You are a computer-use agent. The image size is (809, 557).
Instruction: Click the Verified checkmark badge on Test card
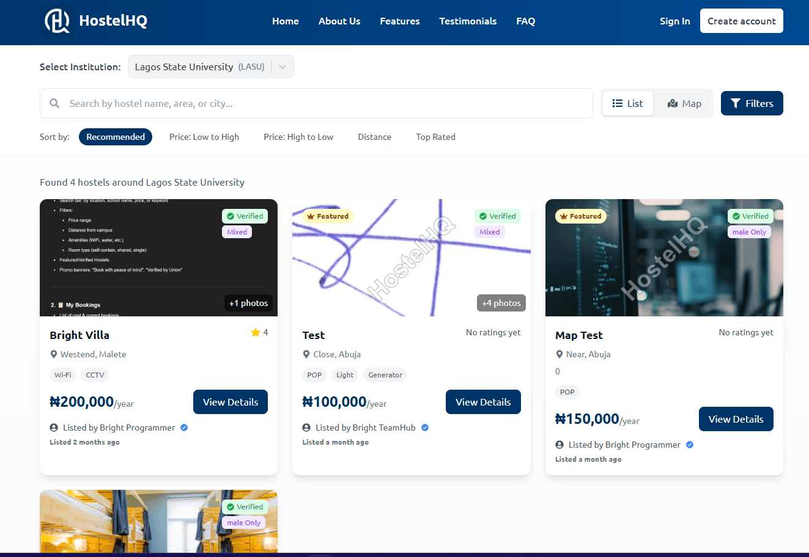(497, 216)
